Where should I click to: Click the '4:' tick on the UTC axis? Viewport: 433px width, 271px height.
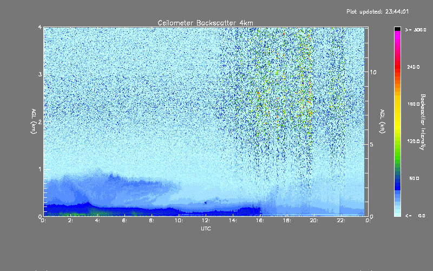point(97,221)
